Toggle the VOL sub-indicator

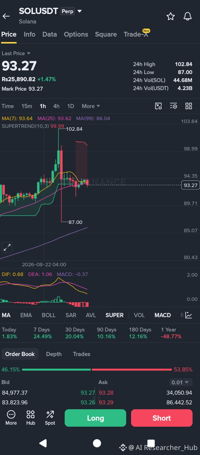coord(139,315)
